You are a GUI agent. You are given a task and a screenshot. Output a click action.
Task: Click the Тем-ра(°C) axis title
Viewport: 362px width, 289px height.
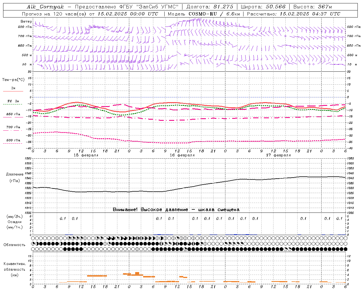(13, 80)
